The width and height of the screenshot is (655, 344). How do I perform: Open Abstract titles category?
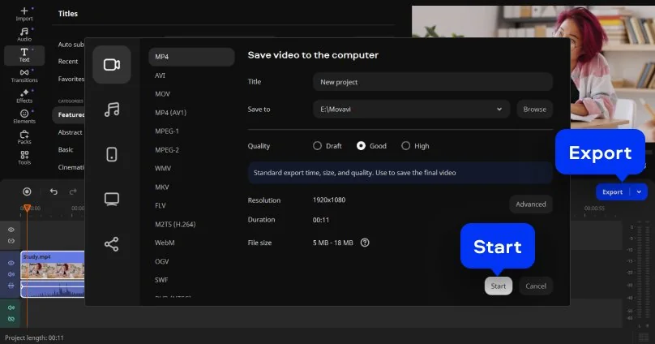coord(70,132)
